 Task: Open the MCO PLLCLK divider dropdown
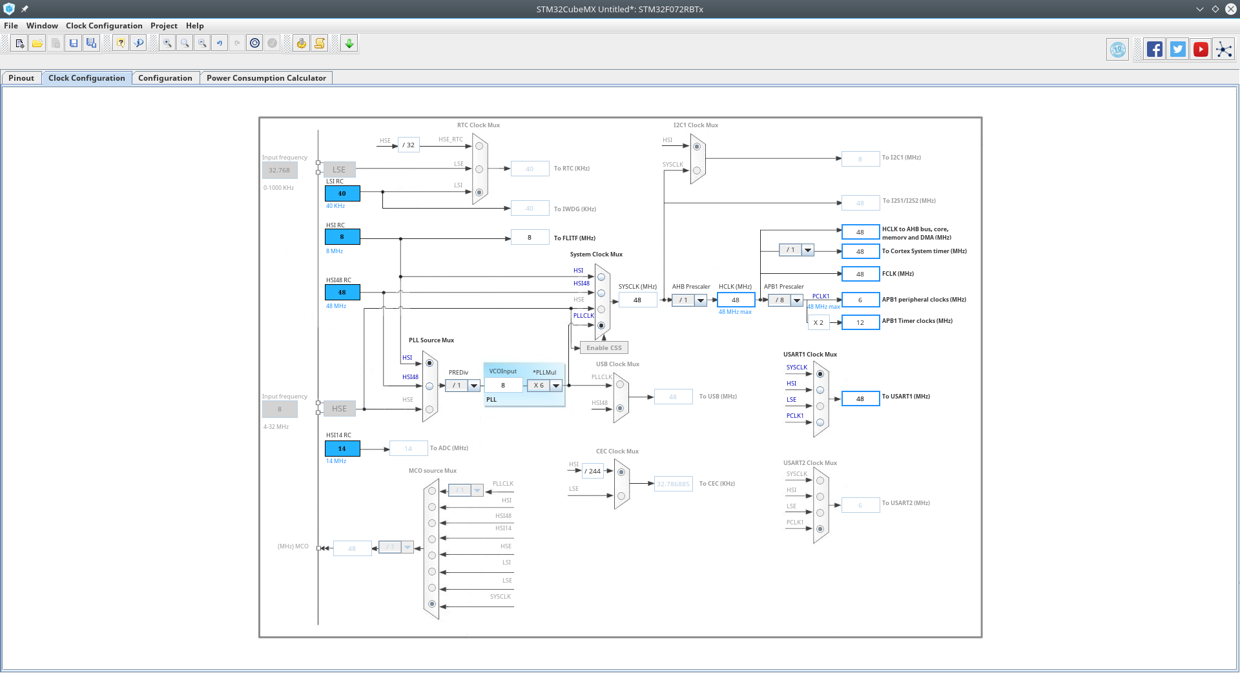pos(477,490)
